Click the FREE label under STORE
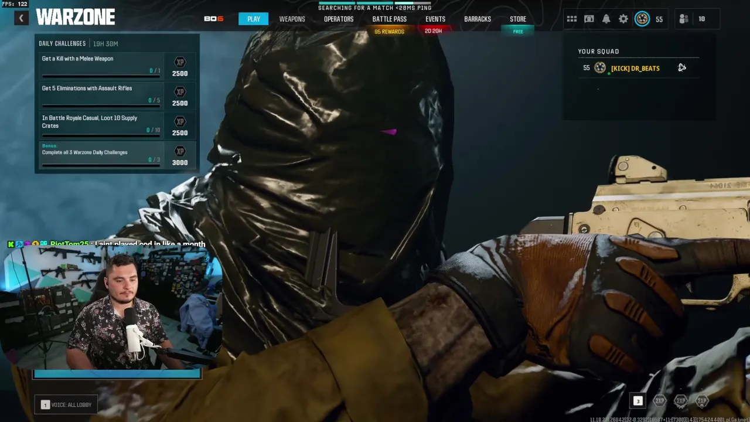The width and height of the screenshot is (750, 422). pyautogui.click(x=518, y=32)
